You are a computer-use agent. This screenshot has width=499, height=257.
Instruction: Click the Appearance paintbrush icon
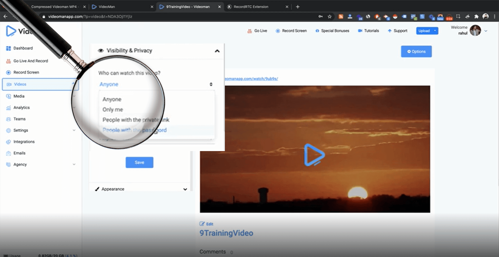[97, 189]
